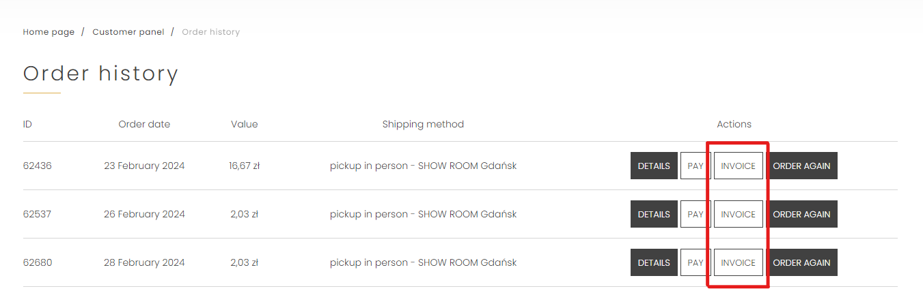Click order ID 62537 in the table
Screen dimensions: 923x291
[x=37, y=214]
